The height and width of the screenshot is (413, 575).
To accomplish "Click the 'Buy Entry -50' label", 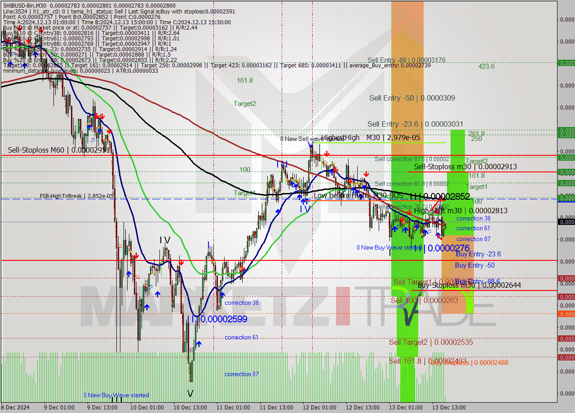I will [x=475, y=265].
